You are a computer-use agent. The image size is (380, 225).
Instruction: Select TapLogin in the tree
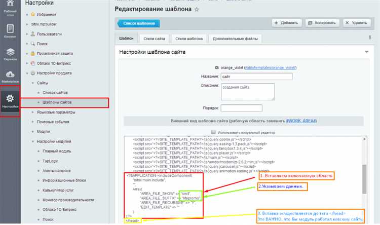(50, 161)
